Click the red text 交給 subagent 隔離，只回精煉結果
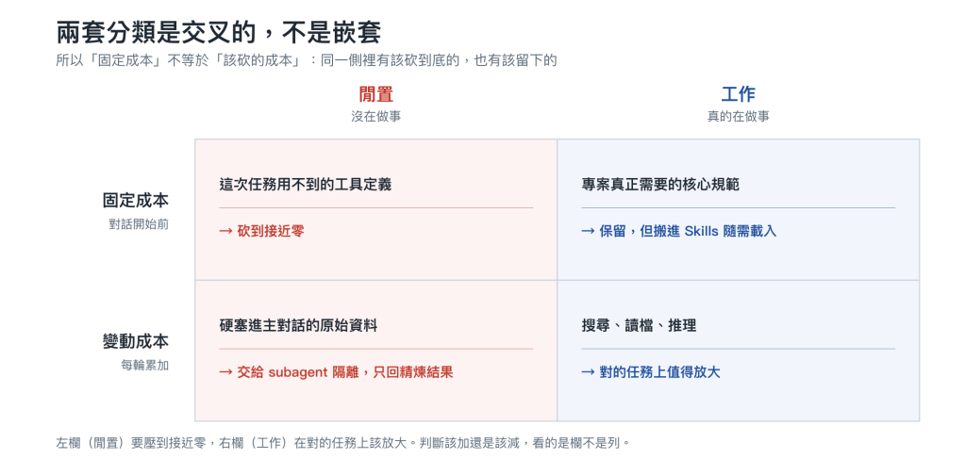 [345, 372]
